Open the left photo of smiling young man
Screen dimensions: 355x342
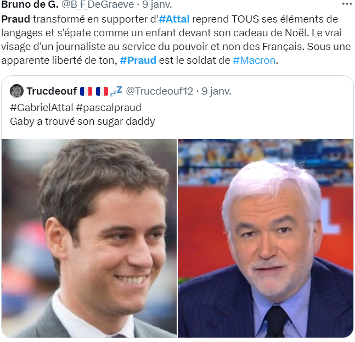pyautogui.click(x=89, y=238)
